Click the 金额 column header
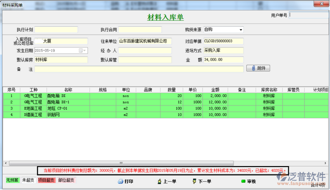Viewport: 330px width, 190px height. point(215,89)
